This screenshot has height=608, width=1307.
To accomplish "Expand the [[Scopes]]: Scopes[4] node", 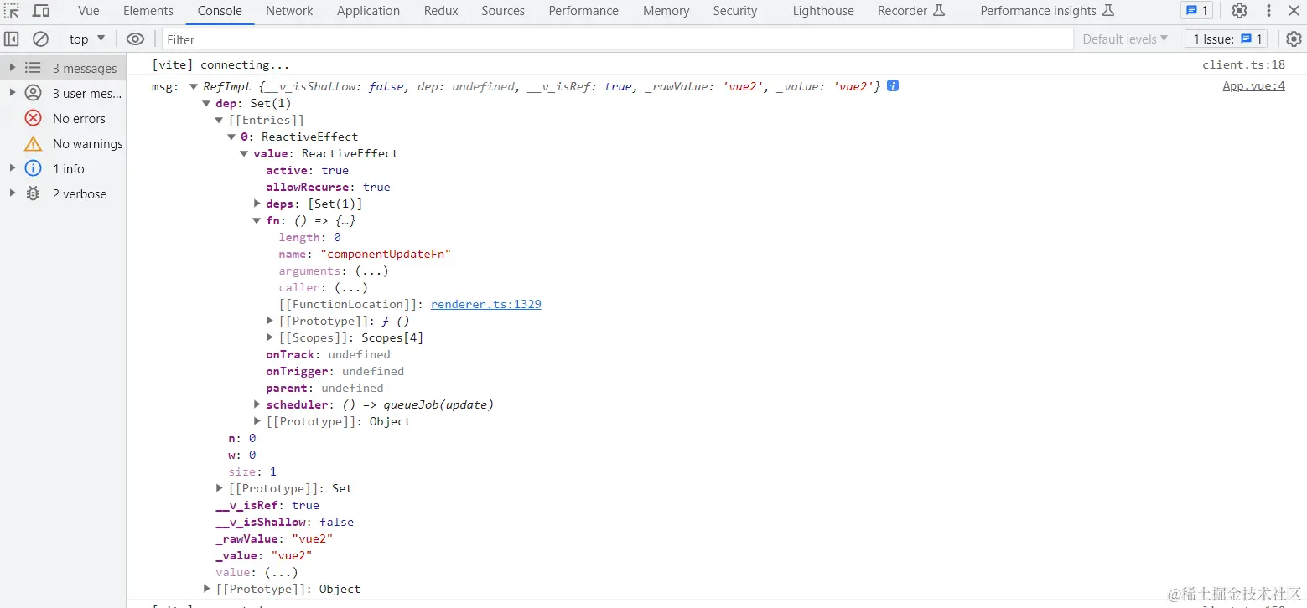I will click(270, 337).
